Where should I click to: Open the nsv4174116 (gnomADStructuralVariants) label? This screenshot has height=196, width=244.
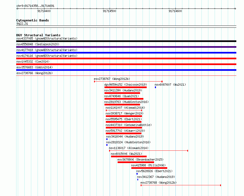click(x=47, y=56)
